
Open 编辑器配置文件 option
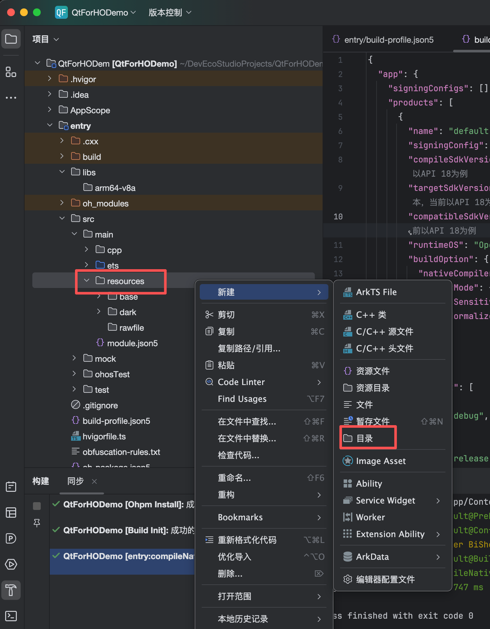click(392, 579)
